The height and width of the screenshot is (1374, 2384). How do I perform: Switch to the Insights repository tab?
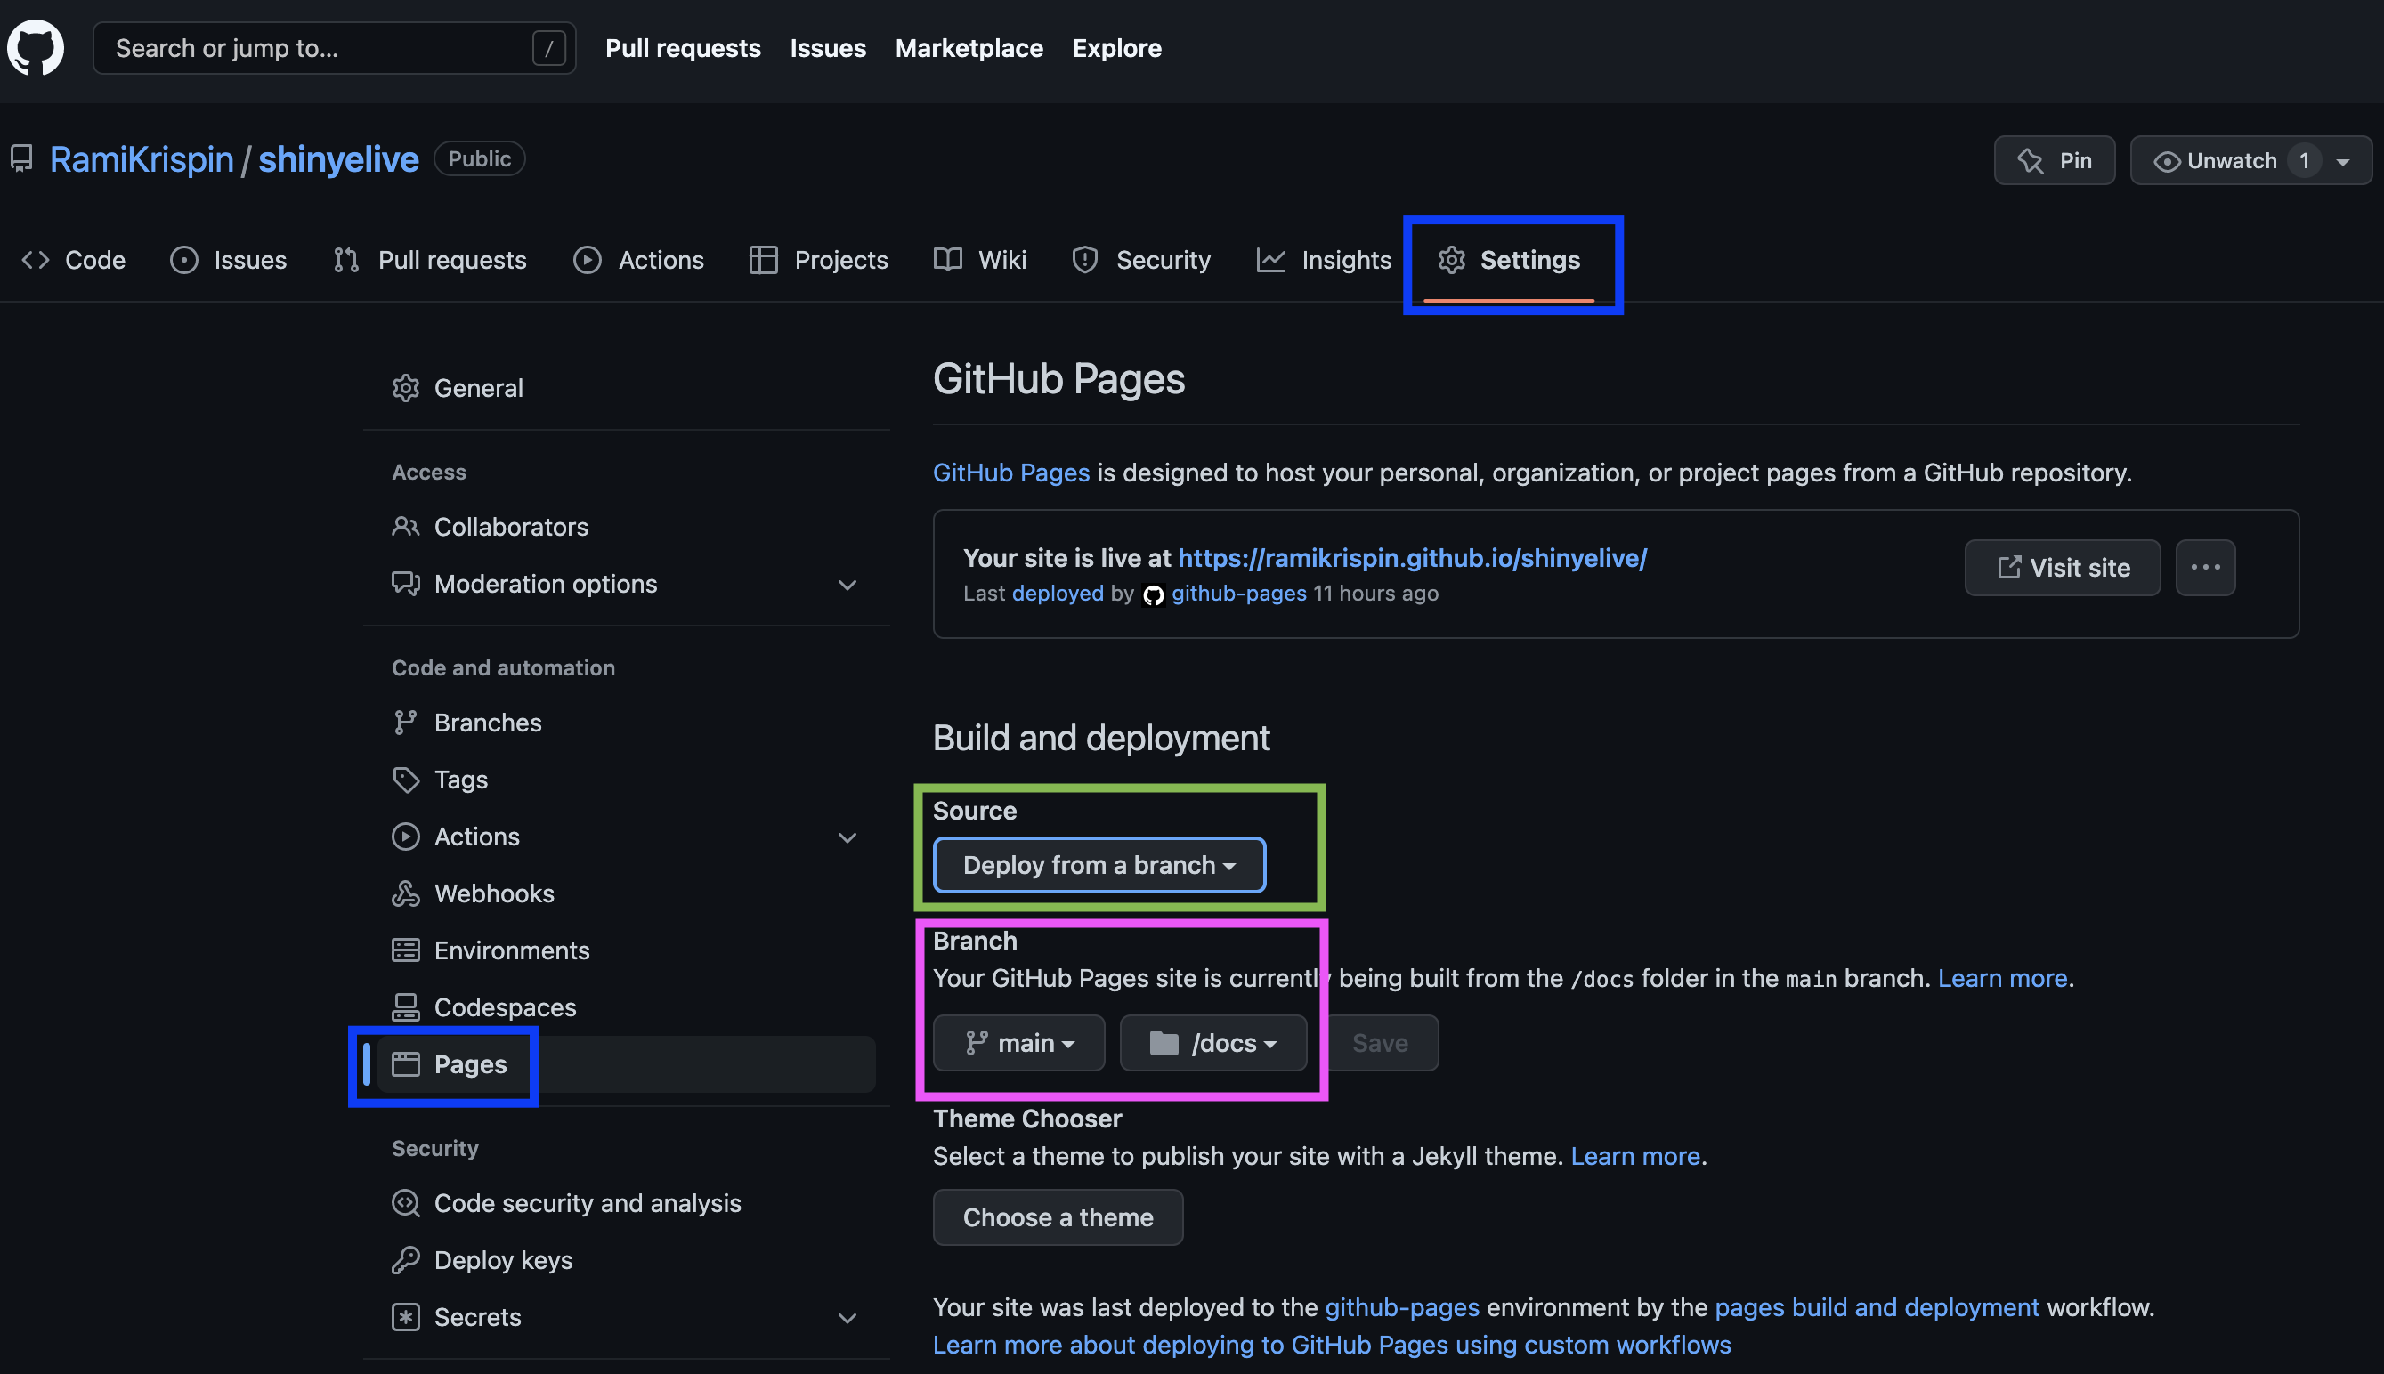(x=1324, y=260)
